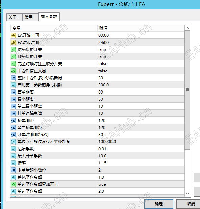Select the 100000.0 value field
This screenshot has height=209, width=200.
click(x=141, y=142)
